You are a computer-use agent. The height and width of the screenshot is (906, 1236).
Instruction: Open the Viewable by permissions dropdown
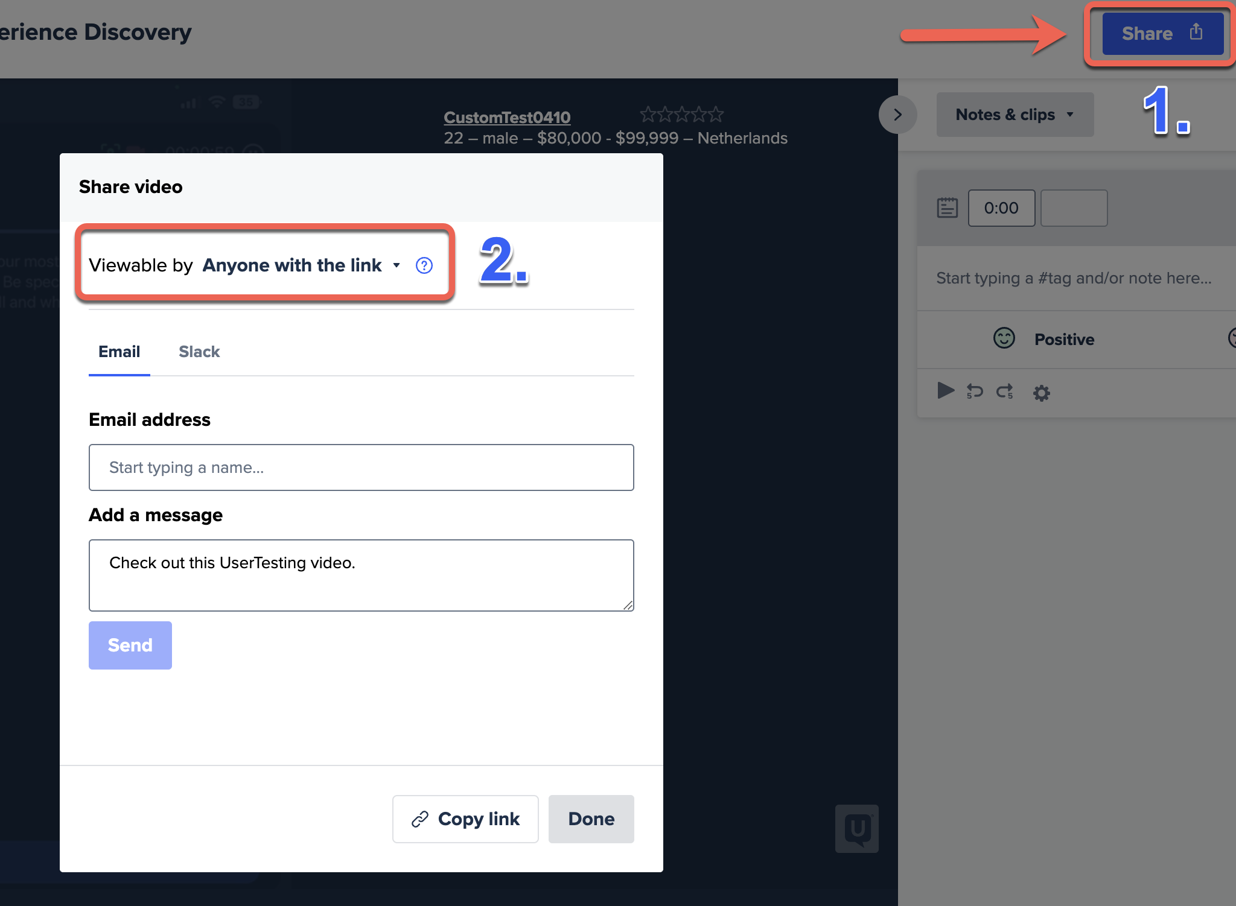point(301,265)
